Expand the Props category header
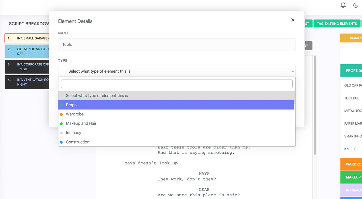Viewport: 362px width, 199px height. click(x=351, y=71)
